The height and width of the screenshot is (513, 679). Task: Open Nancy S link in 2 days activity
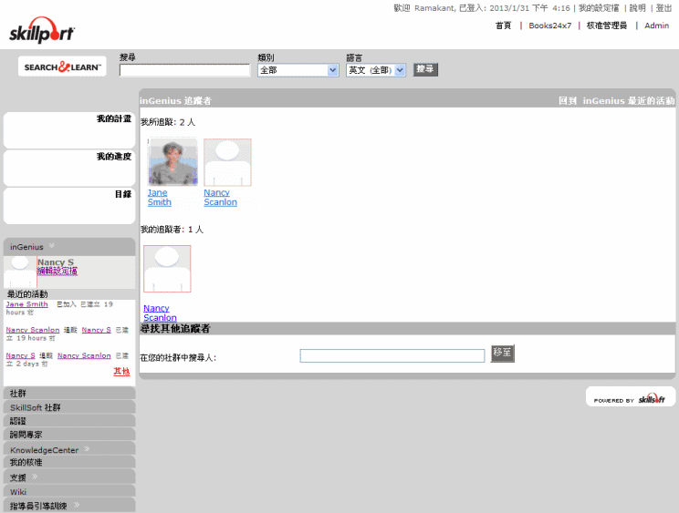[20, 355]
